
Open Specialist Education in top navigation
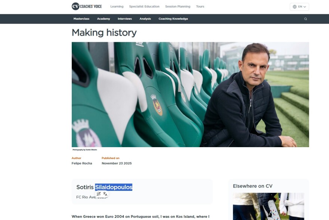[144, 7]
